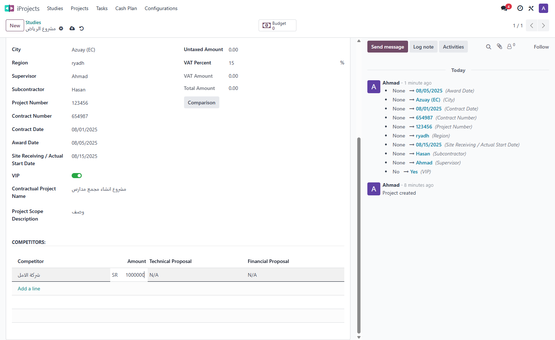The width and height of the screenshot is (555, 340).
Task: Search messages in chatter
Action: click(x=488, y=47)
